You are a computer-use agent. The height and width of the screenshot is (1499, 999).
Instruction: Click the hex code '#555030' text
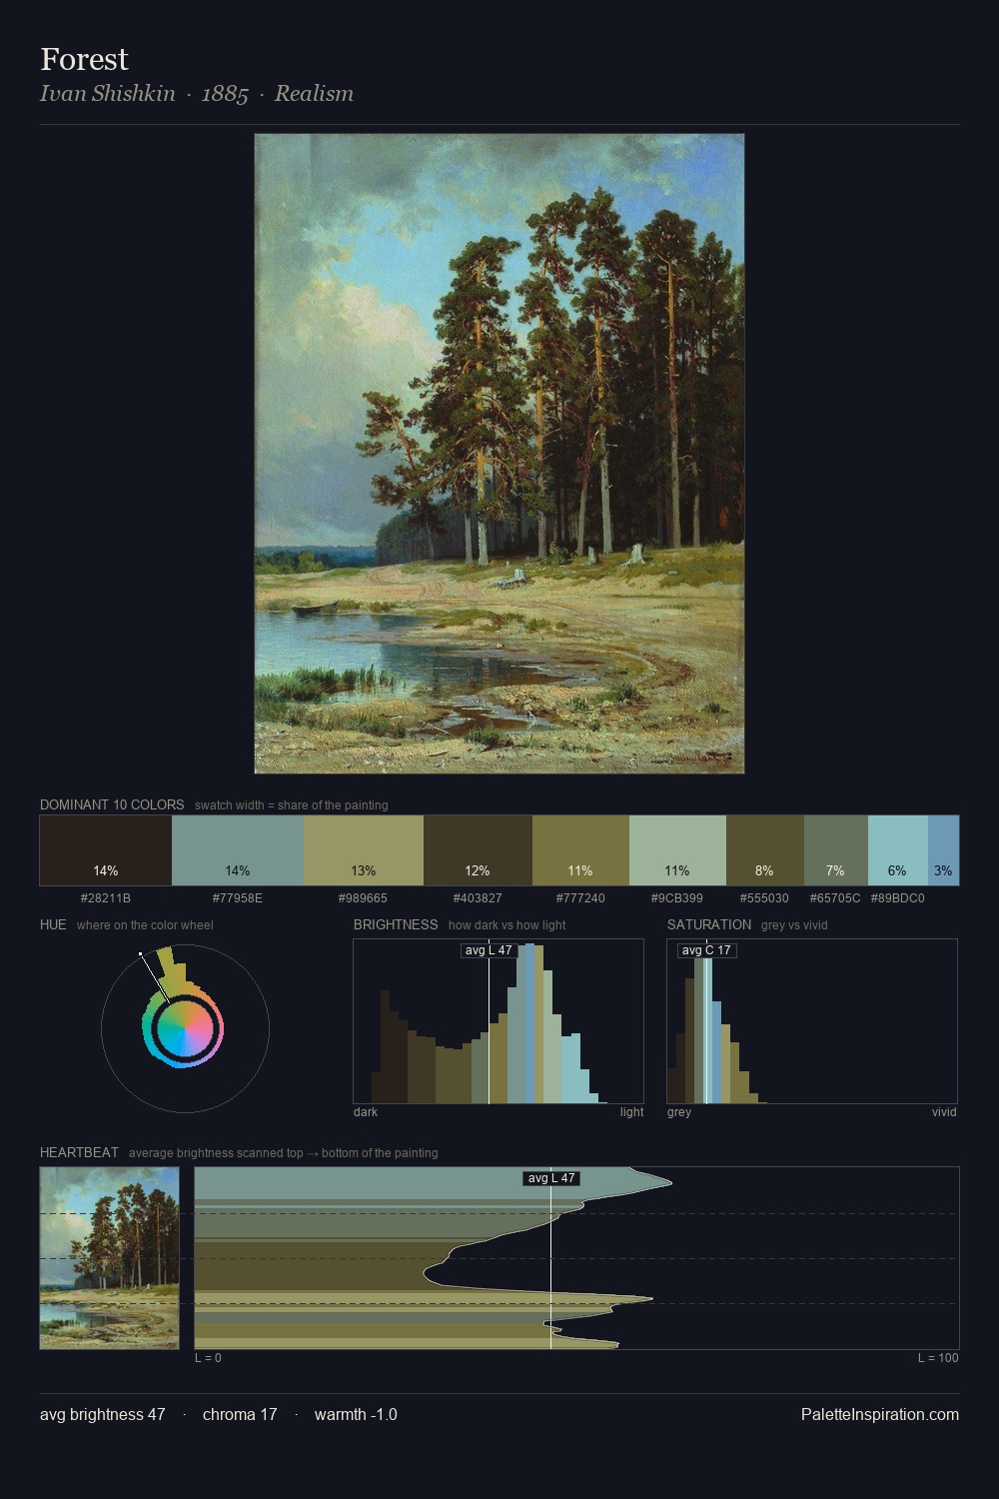(765, 898)
